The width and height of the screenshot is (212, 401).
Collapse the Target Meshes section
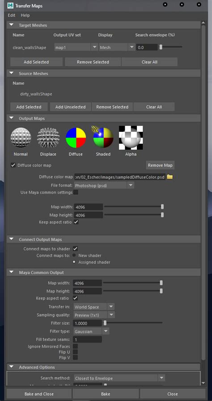pos(11,25)
